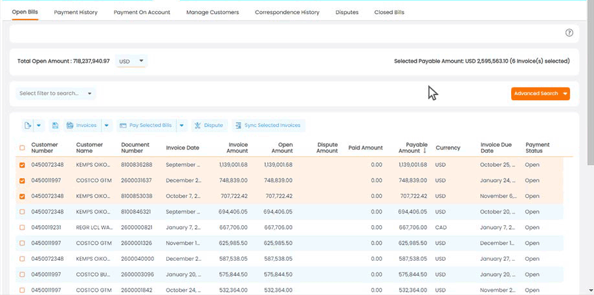Click the Advanced Search button
This screenshot has width=594, height=295.
tap(536, 94)
